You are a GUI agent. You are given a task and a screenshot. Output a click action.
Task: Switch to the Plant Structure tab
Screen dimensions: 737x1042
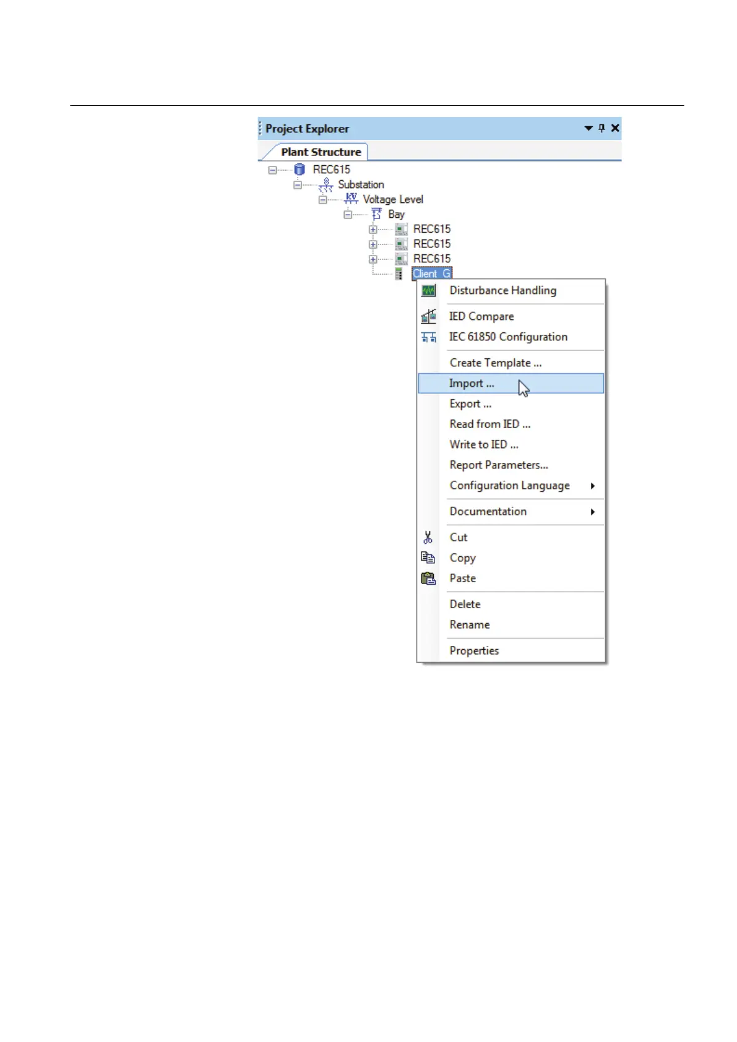pyautogui.click(x=321, y=152)
